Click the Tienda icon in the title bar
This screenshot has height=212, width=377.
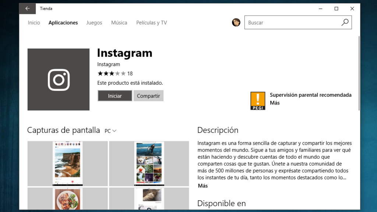click(46, 8)
